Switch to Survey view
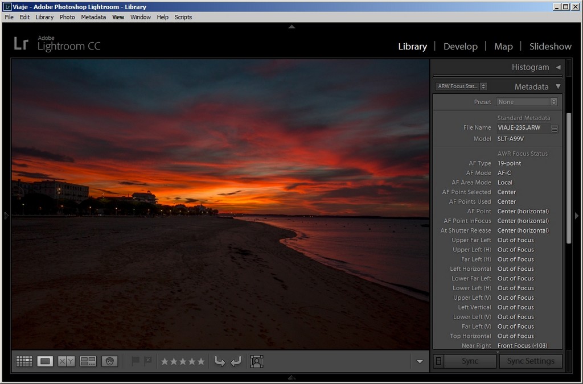 point(88,361)
